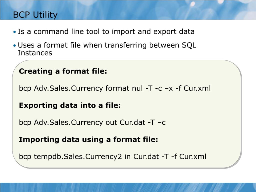The width and height of the screenshot is (256, 192).
Task: Click the bcp format nul command line
Action: (x=115, y=88)
